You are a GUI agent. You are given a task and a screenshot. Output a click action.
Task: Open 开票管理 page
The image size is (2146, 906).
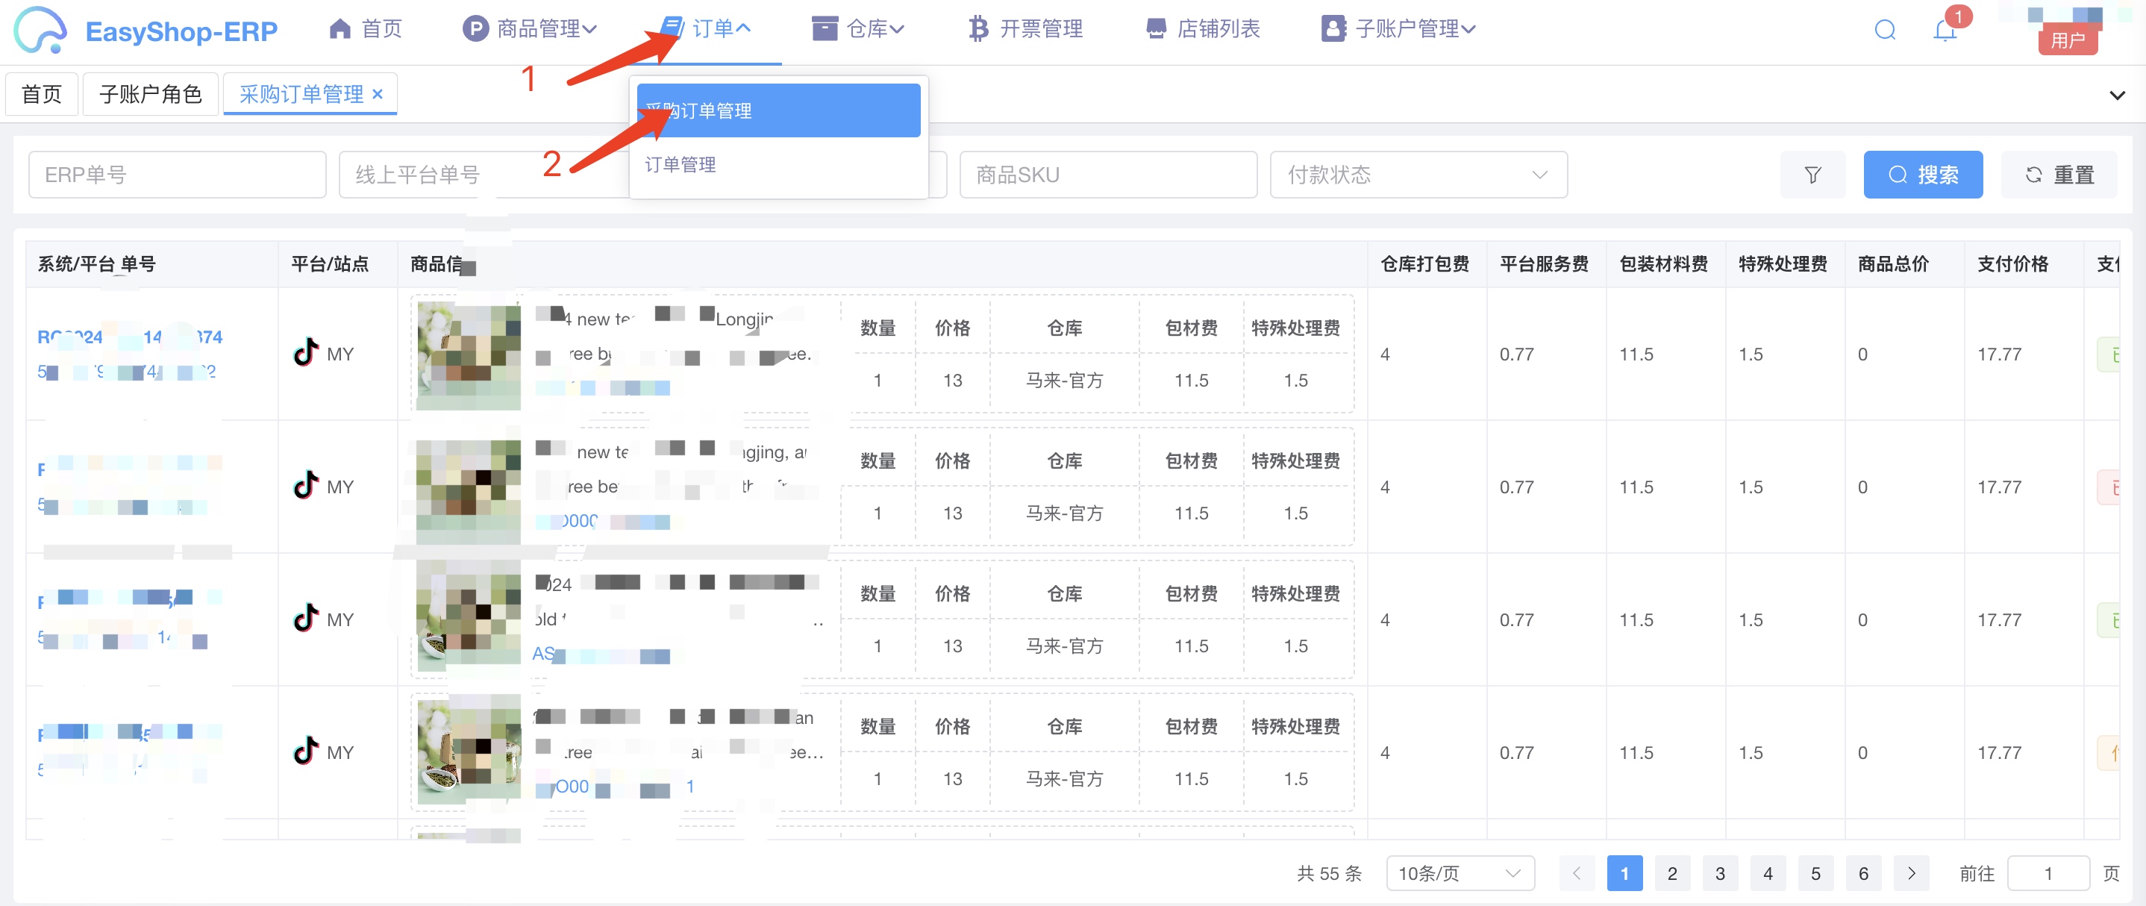[x=1025, y=29]
